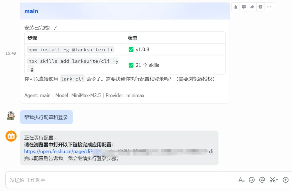292x191 pixels.
Task: Open the more actions ellipsis menu
Action: tap(269, 7)
